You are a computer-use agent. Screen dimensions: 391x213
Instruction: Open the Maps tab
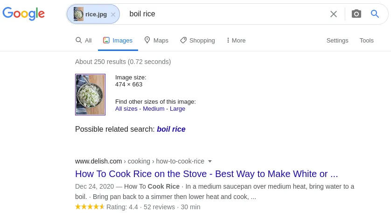[156, 41]
